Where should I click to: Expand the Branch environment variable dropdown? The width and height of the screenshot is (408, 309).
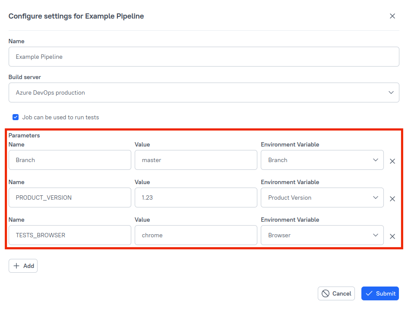(x=322, y=160)
